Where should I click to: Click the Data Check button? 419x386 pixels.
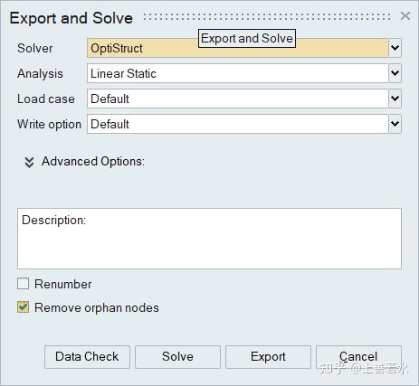[x=87, y=357]
